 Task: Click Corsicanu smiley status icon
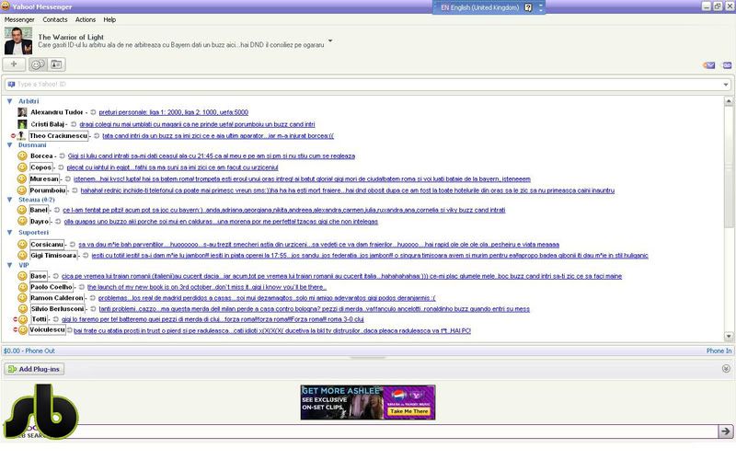pos(22,244)
